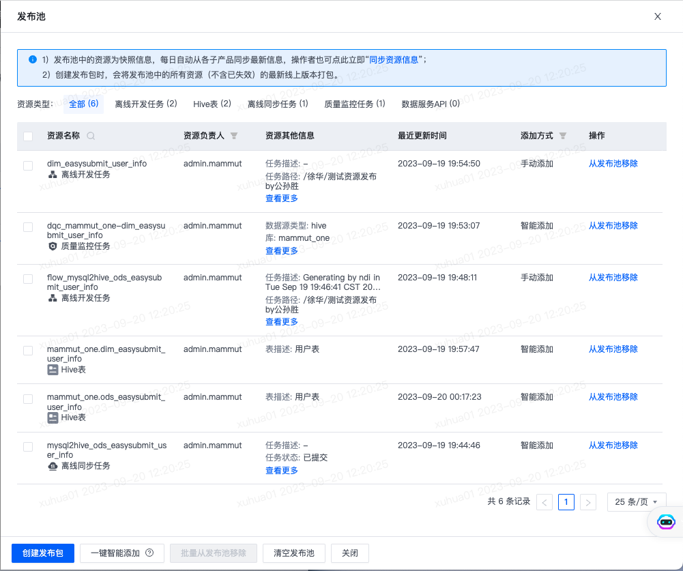This screenshot has width=683, height=571.
Task: Click the 关闭 button
Action: (x=350, y=553)
